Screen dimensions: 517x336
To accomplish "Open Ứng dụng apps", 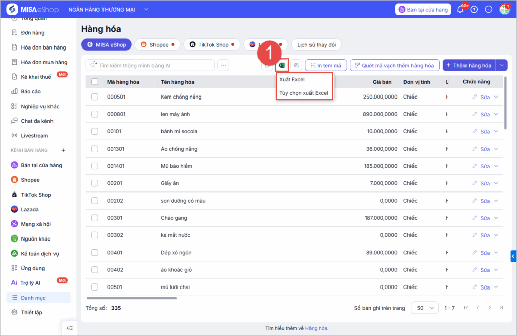I will (33, 268).
